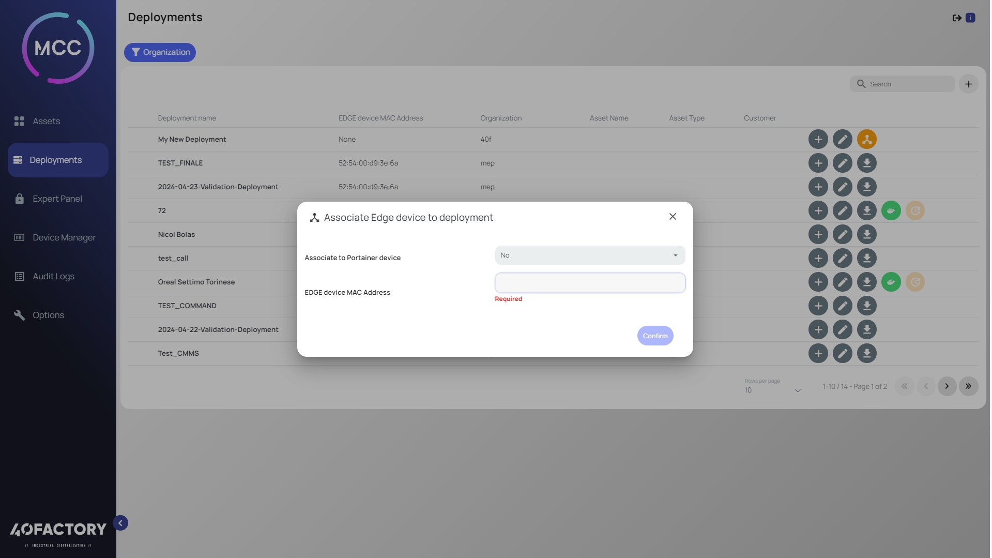Go to Device Manager in the sidebar
The width and height of the screenshot is (992, 558).
tap(64, 237)
